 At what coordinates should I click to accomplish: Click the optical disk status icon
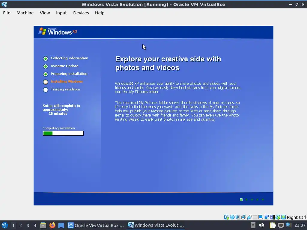coord(232,217)
